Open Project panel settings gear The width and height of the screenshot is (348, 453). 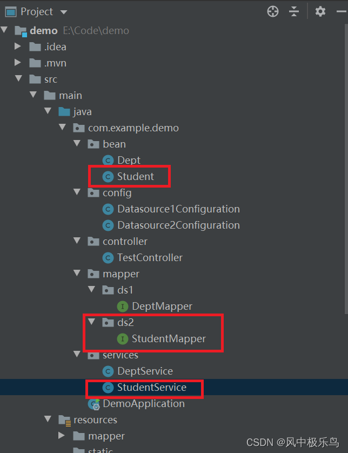(320, 11)
